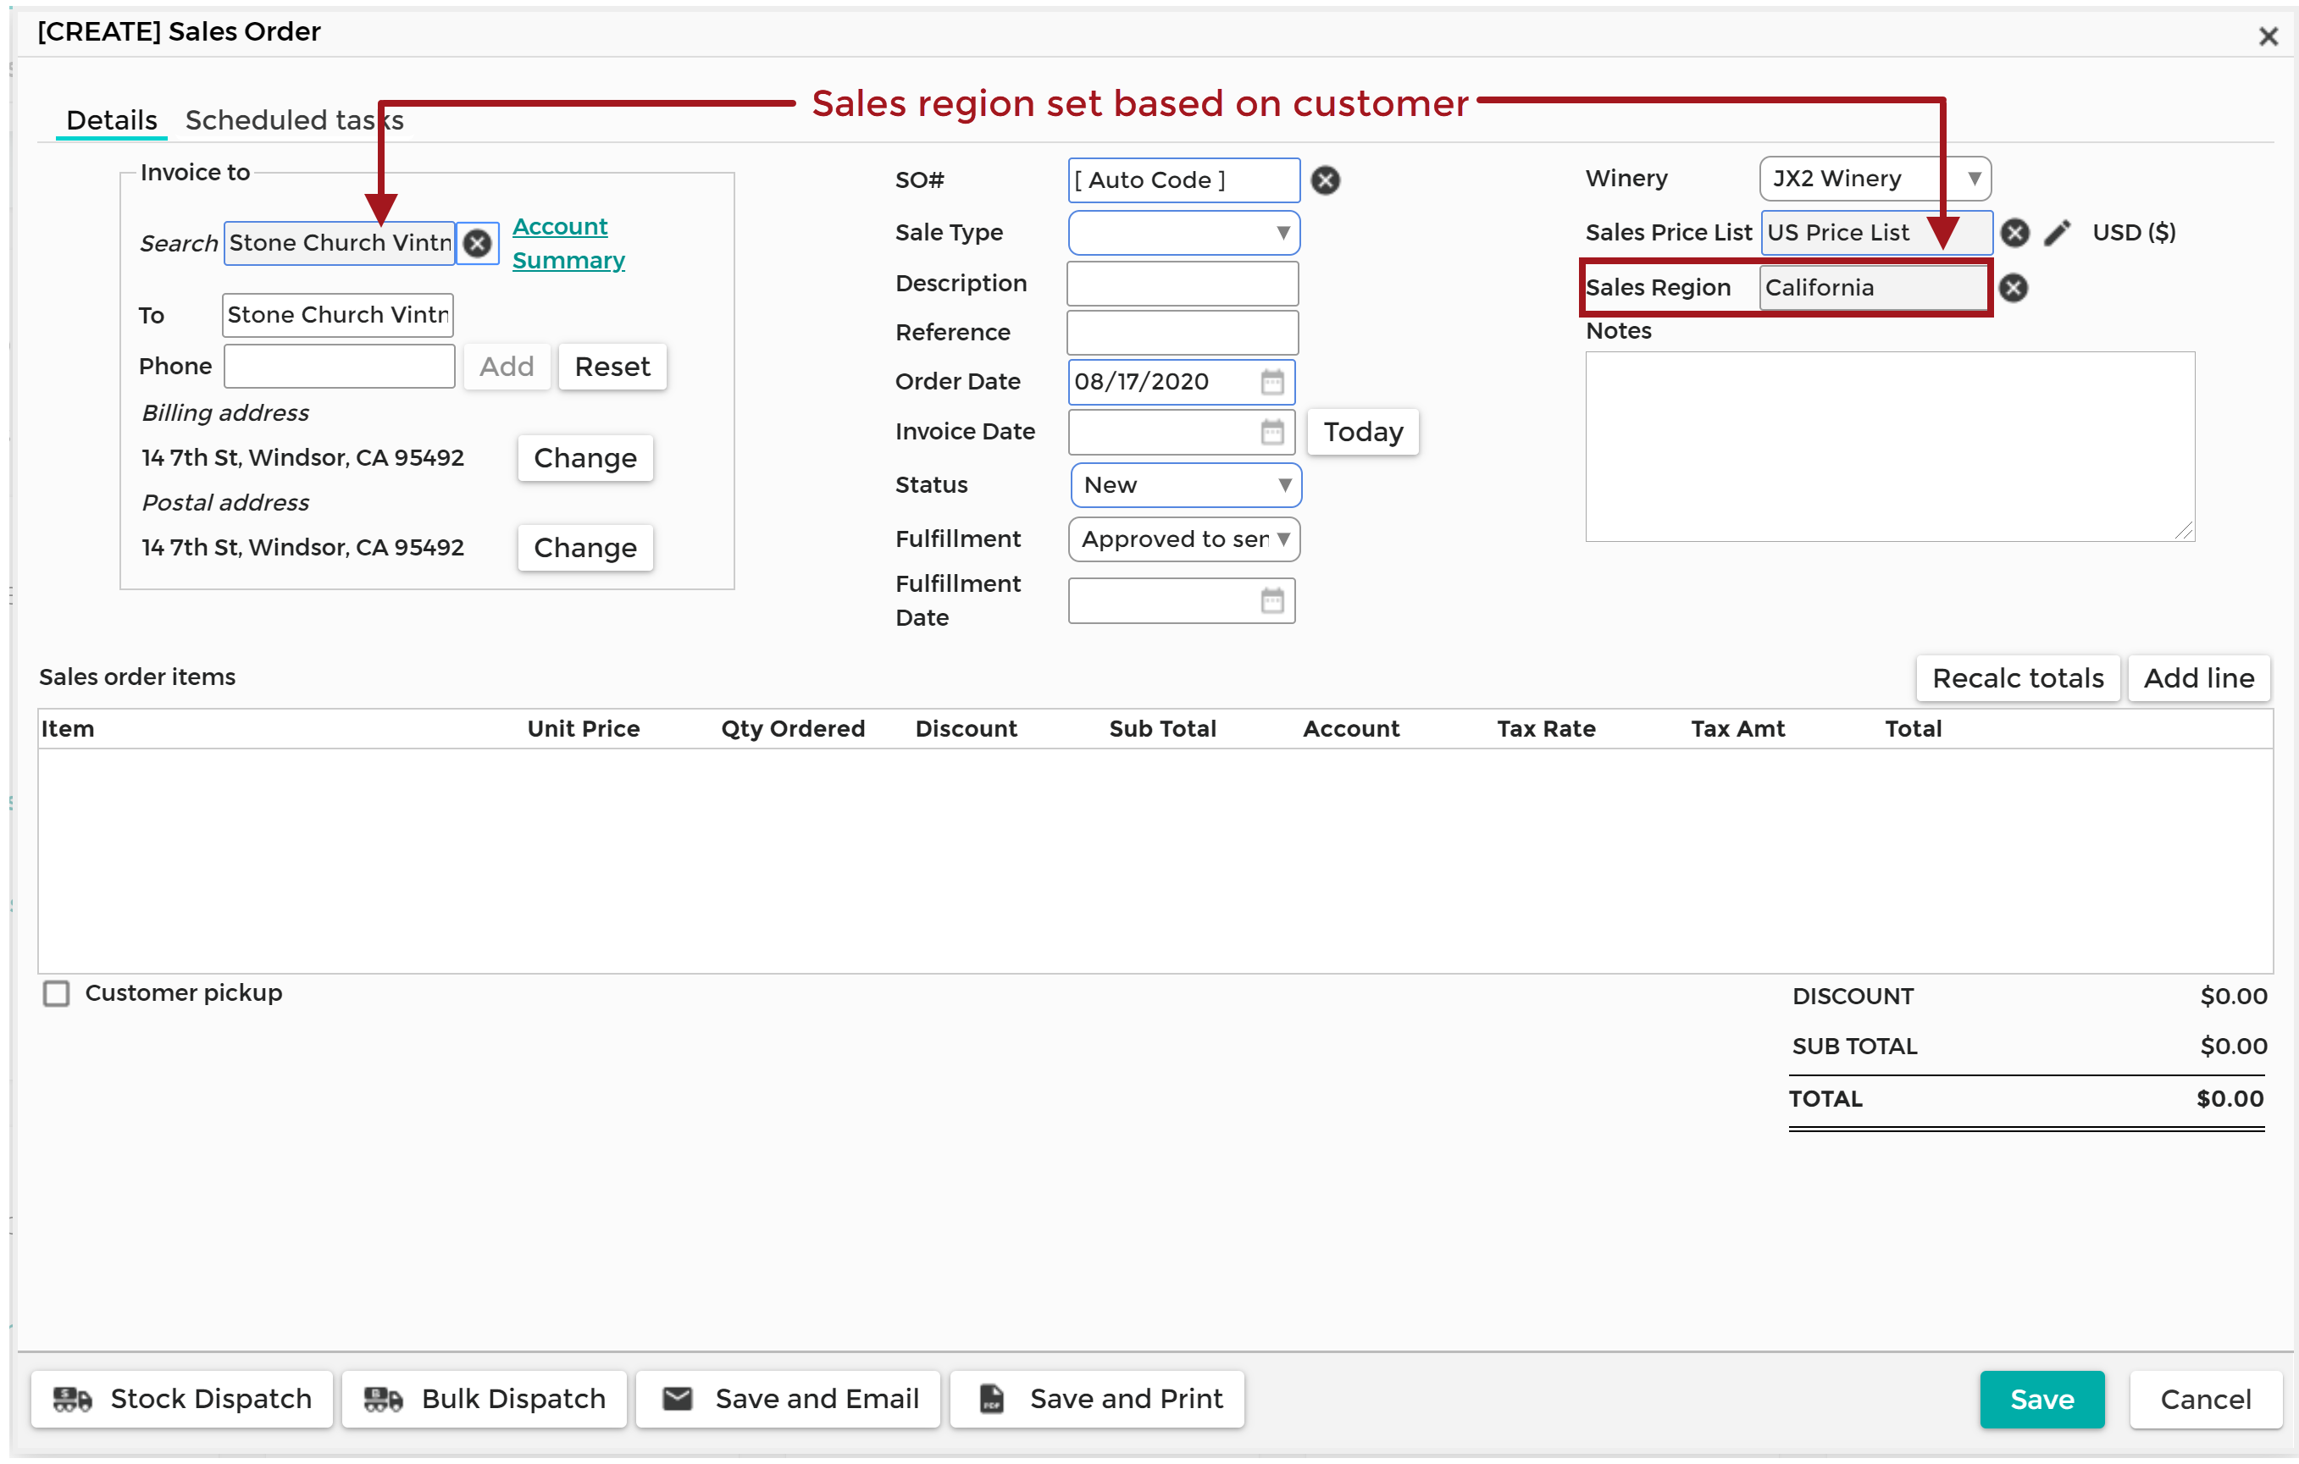This screenshot has height=1464, width=2299.
Task: Click the Reference field
Action: pyautogui.click(x=1183, y=333)
